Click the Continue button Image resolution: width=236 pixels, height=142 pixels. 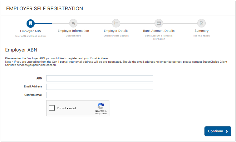(x=218, y=131)
